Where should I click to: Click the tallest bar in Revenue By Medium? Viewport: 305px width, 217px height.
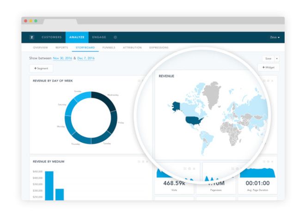(49, 186)
